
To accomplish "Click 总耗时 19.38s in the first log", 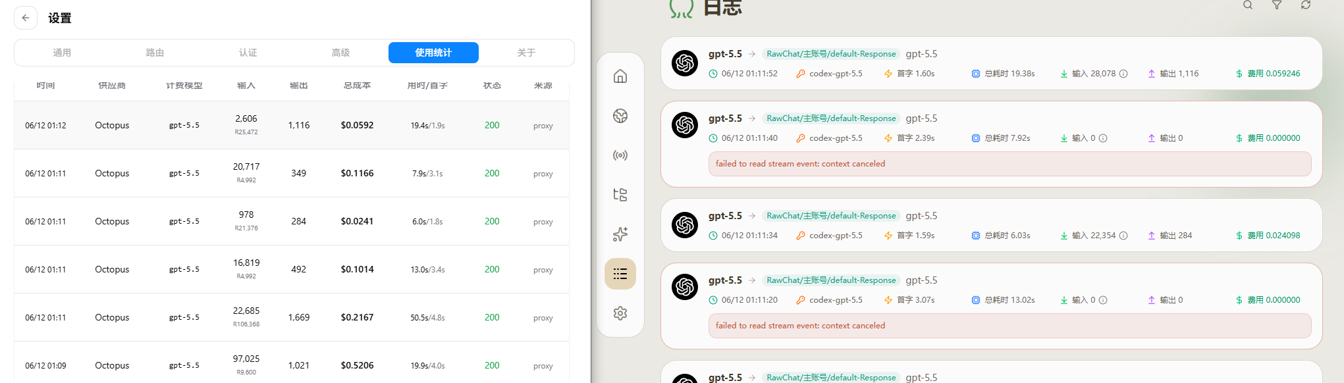I will 1004,74.
